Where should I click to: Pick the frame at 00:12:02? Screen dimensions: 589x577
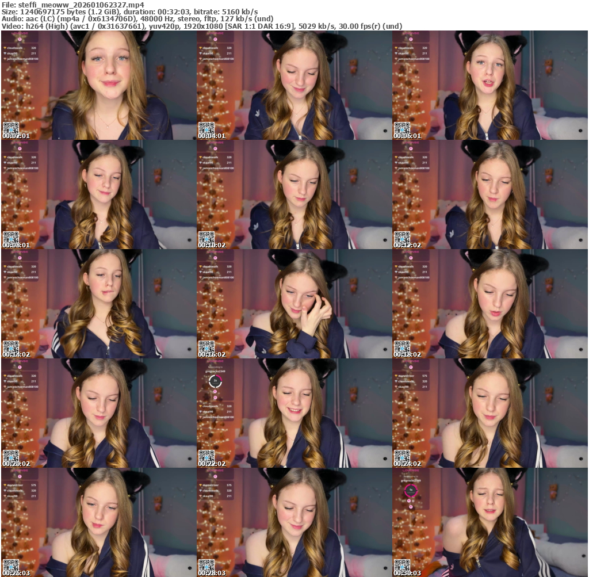click(x=489, y=194)
